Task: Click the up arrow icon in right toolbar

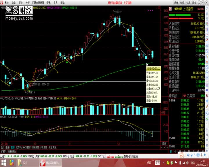Action: [207, 14]
